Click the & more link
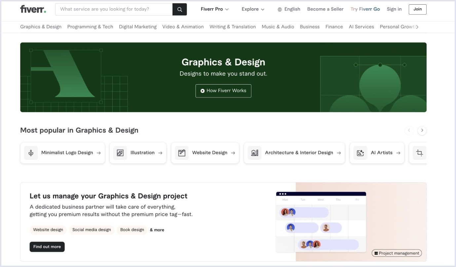 click(x=157, y=230)
